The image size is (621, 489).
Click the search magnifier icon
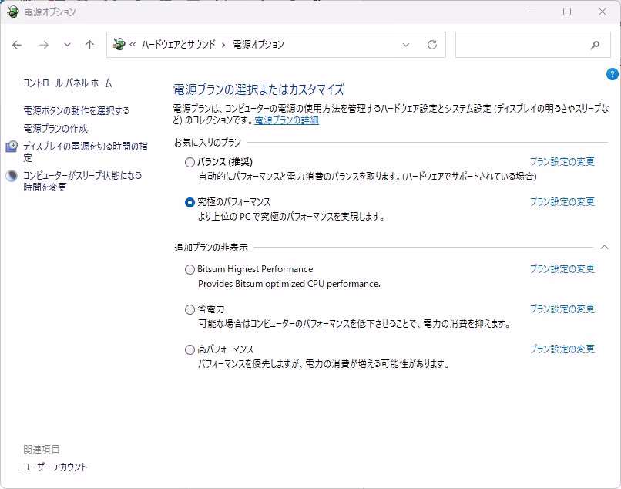click(x=595, y=45)
